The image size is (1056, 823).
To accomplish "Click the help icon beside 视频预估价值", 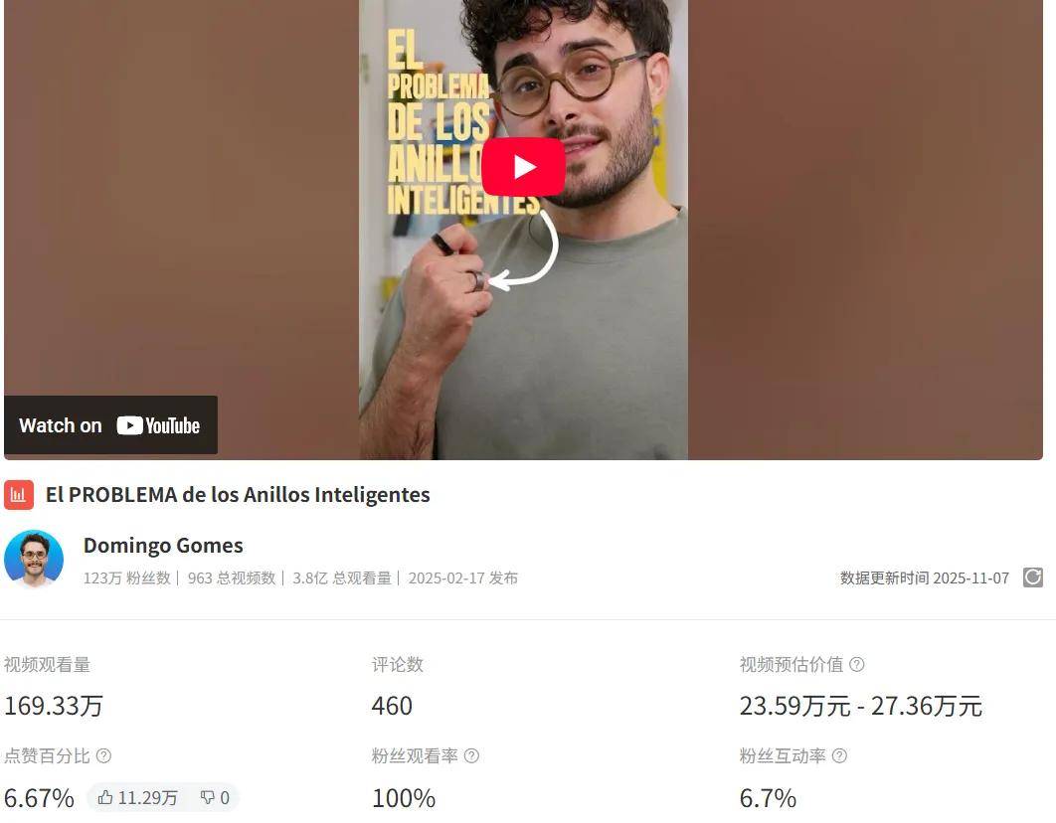I will pyautogui.click(x=857, y=664).
